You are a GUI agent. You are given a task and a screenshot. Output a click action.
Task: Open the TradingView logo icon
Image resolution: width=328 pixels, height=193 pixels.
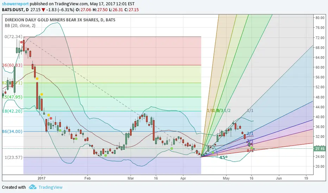32,187
